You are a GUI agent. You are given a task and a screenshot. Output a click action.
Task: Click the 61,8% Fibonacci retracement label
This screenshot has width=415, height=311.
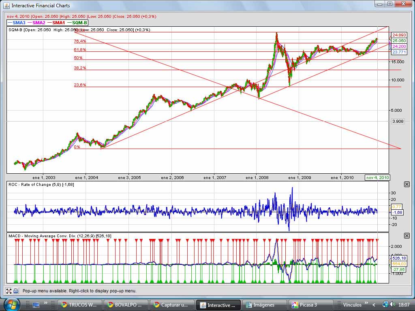coord(80,49)
